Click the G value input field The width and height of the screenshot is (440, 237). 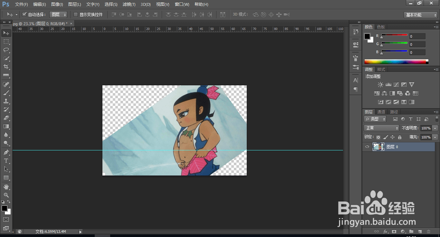417,44
